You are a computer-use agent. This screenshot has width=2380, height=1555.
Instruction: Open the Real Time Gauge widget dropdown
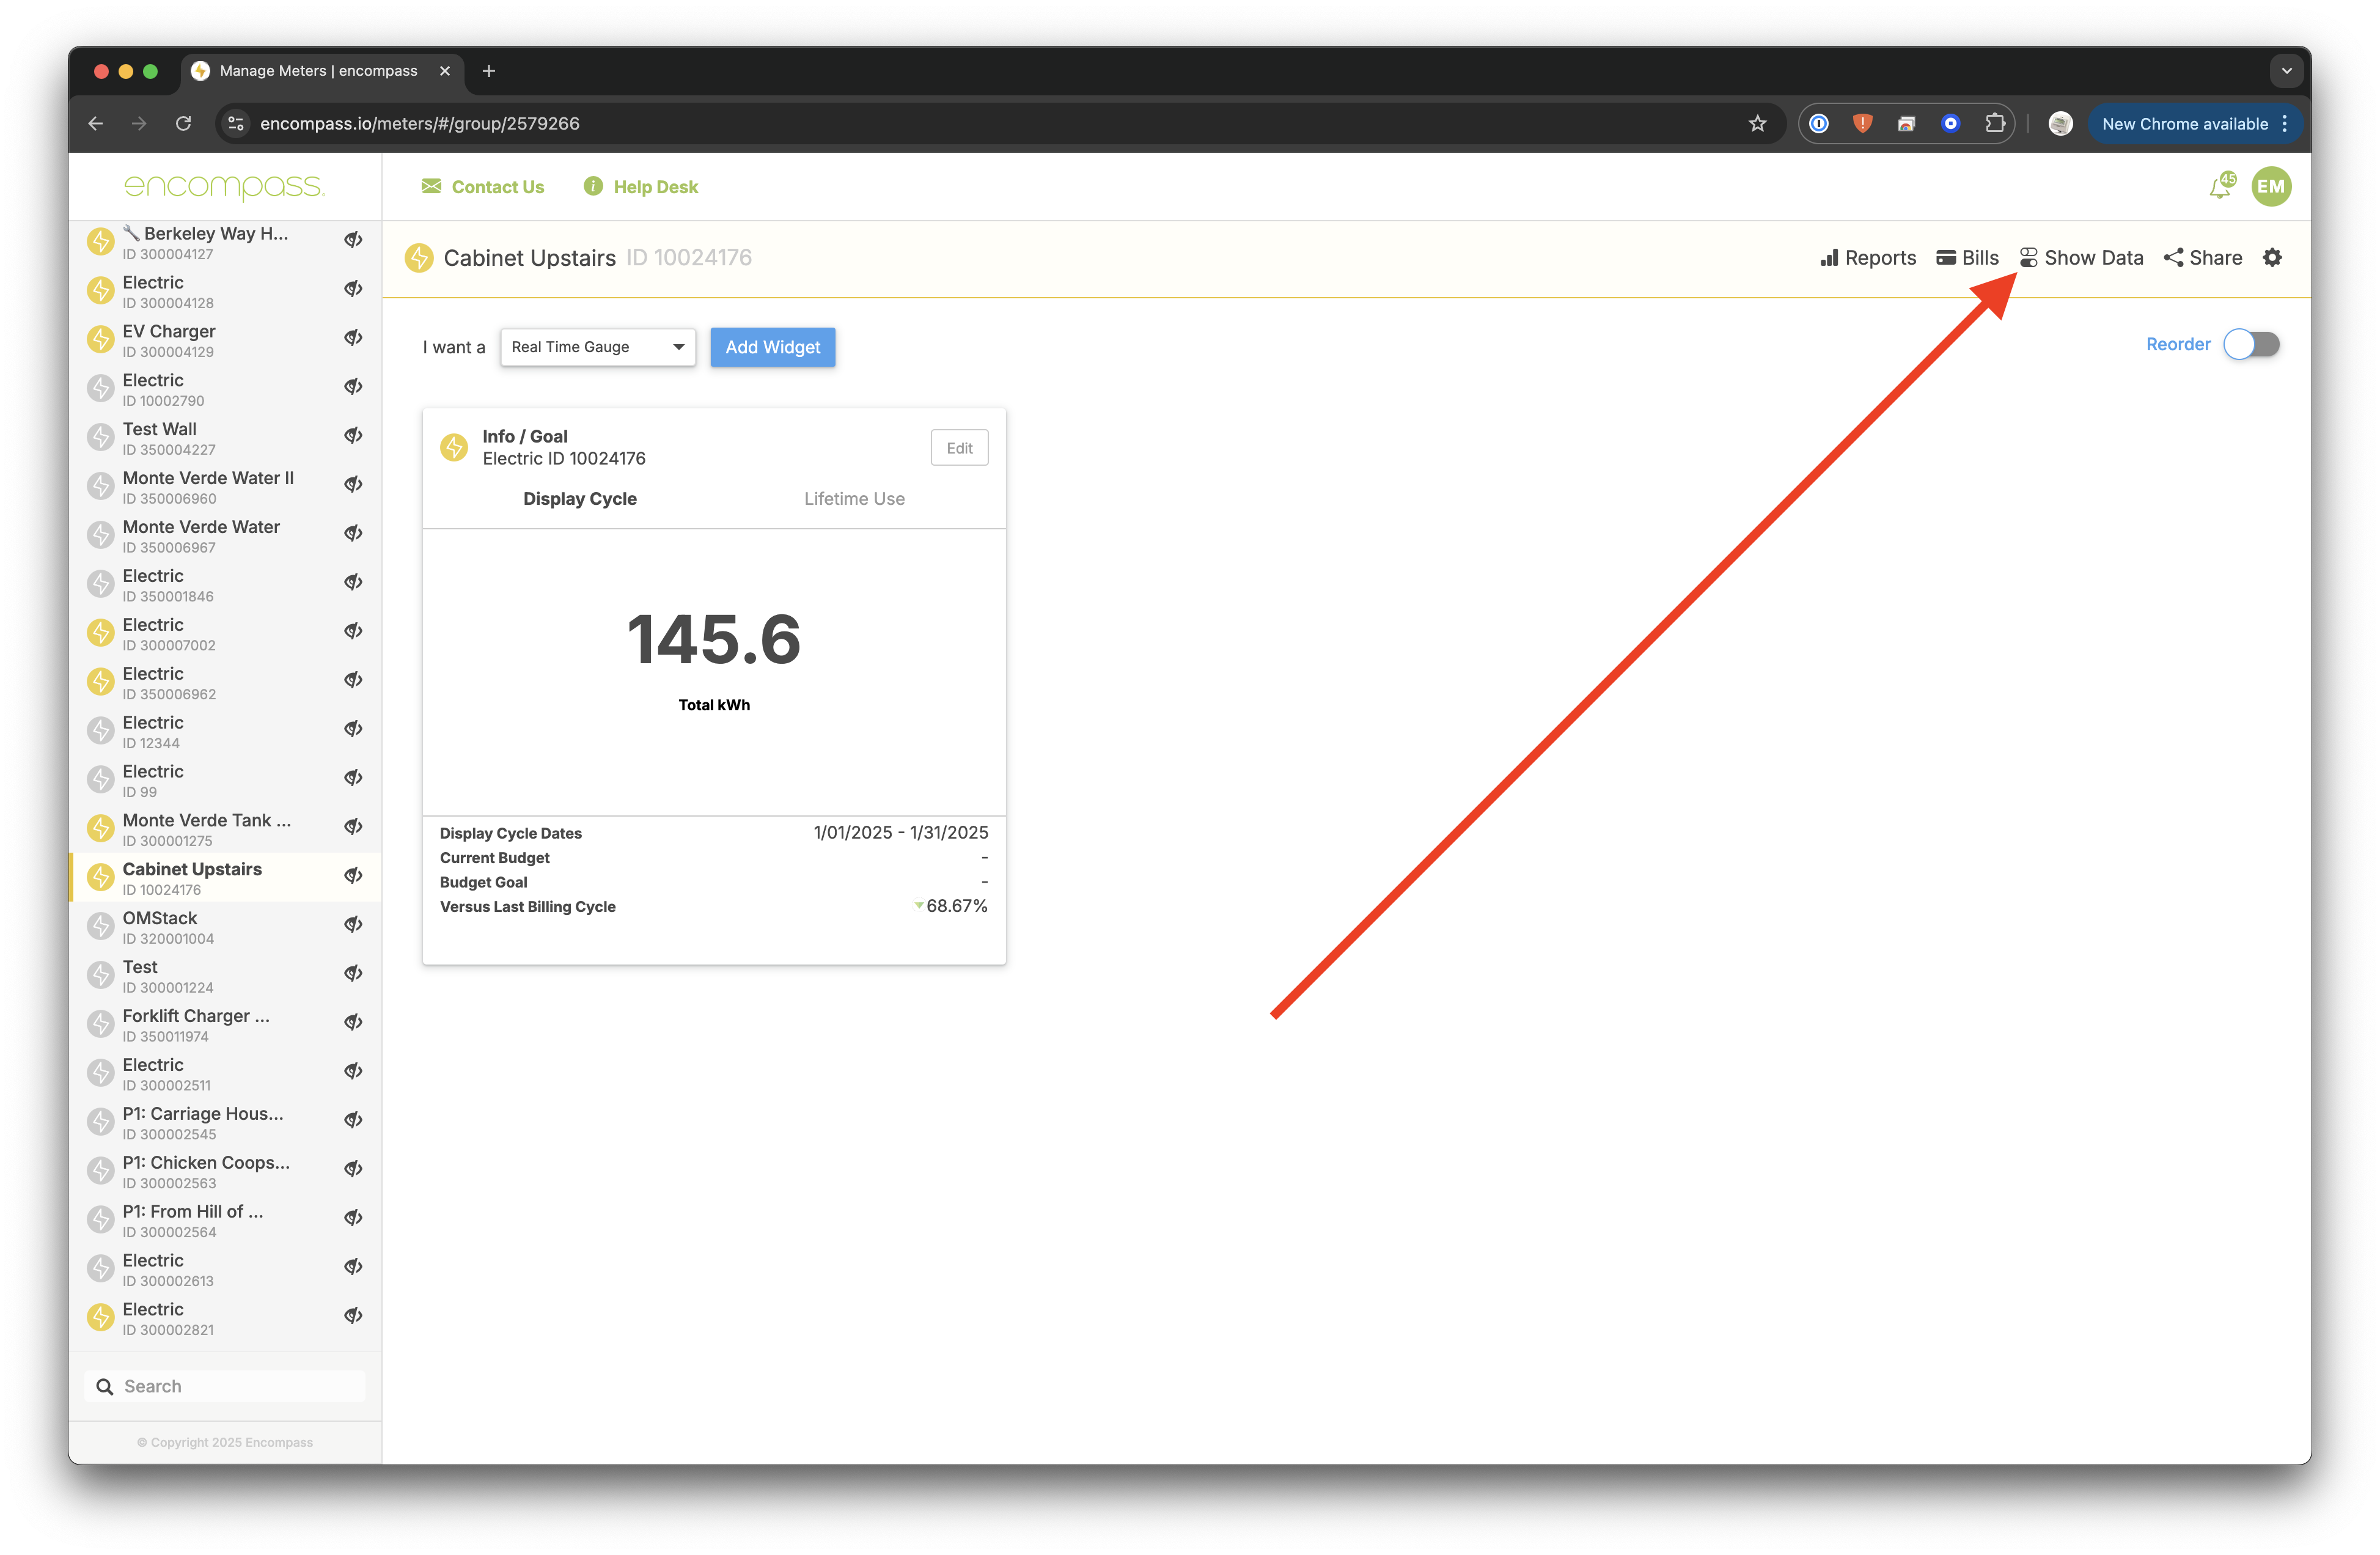point(597,347)
